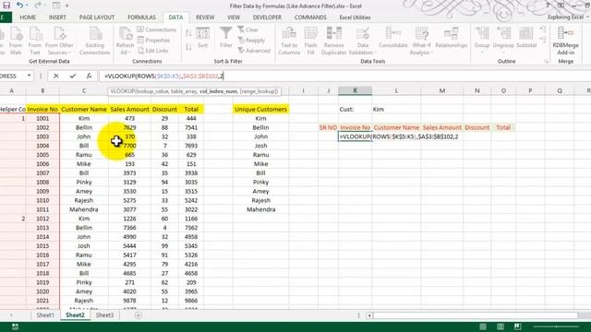591x332 pixels.
Task: Open the Connections list
Action: pos(157,30)
